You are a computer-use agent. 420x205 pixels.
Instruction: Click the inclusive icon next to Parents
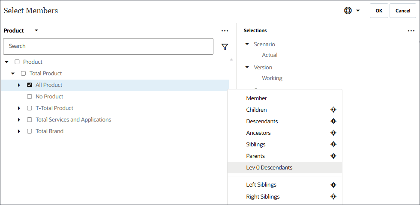[x=333, y=156]
